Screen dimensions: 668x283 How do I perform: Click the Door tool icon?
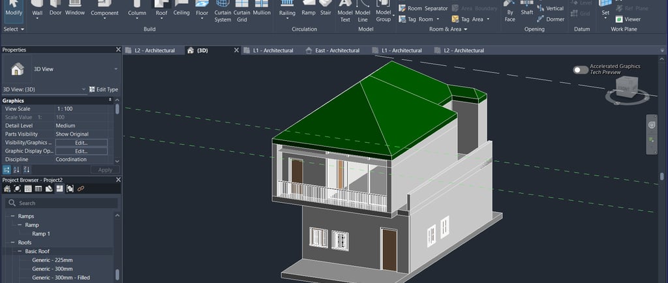(56, 9)
